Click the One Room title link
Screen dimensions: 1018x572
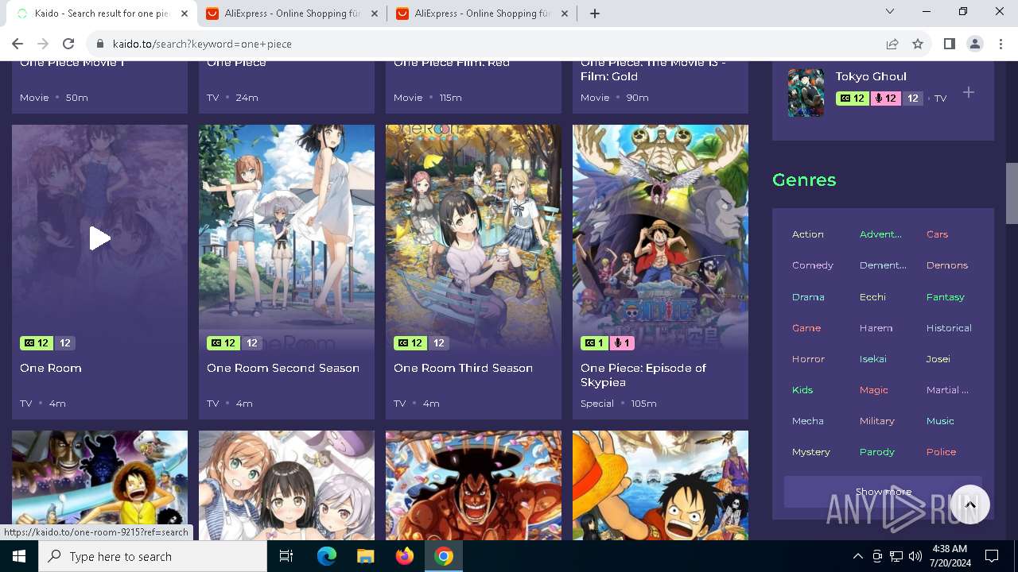pyautogui.click(x=51, y=368)
